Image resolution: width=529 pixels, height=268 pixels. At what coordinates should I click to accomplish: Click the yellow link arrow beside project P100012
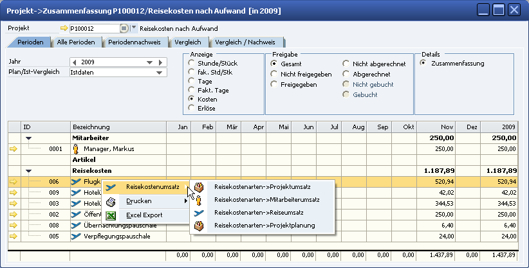63,28
